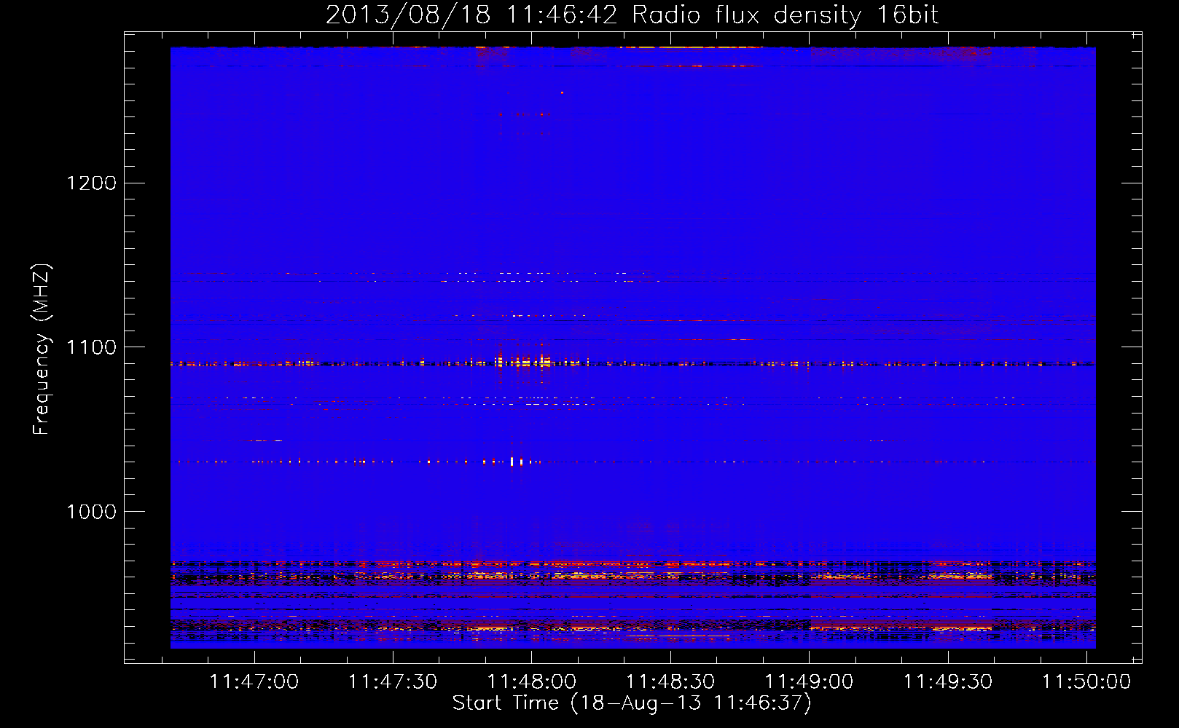Click the 'Start Time (18-Aug-13 11:46:37)' axis label
Image resolution: width=1179 pixels, height=728 pixels.
(x=632, y=703)
